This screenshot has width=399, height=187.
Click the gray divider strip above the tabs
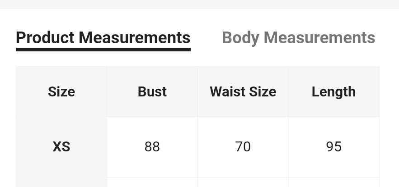coord(200,5)
